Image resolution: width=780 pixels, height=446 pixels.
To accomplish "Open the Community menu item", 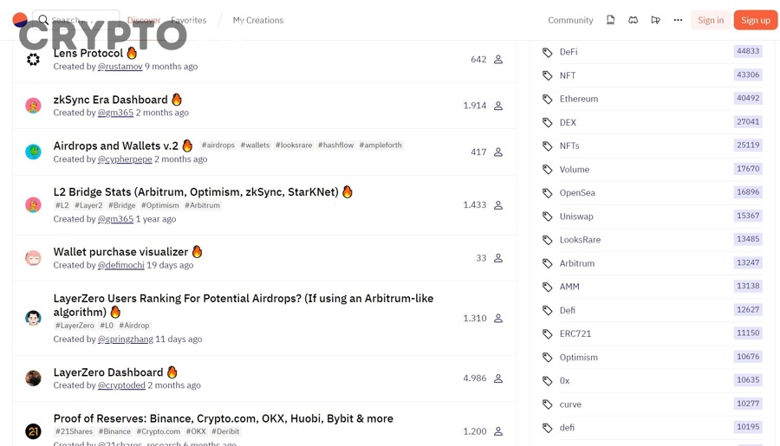I will tap(570, 21).
